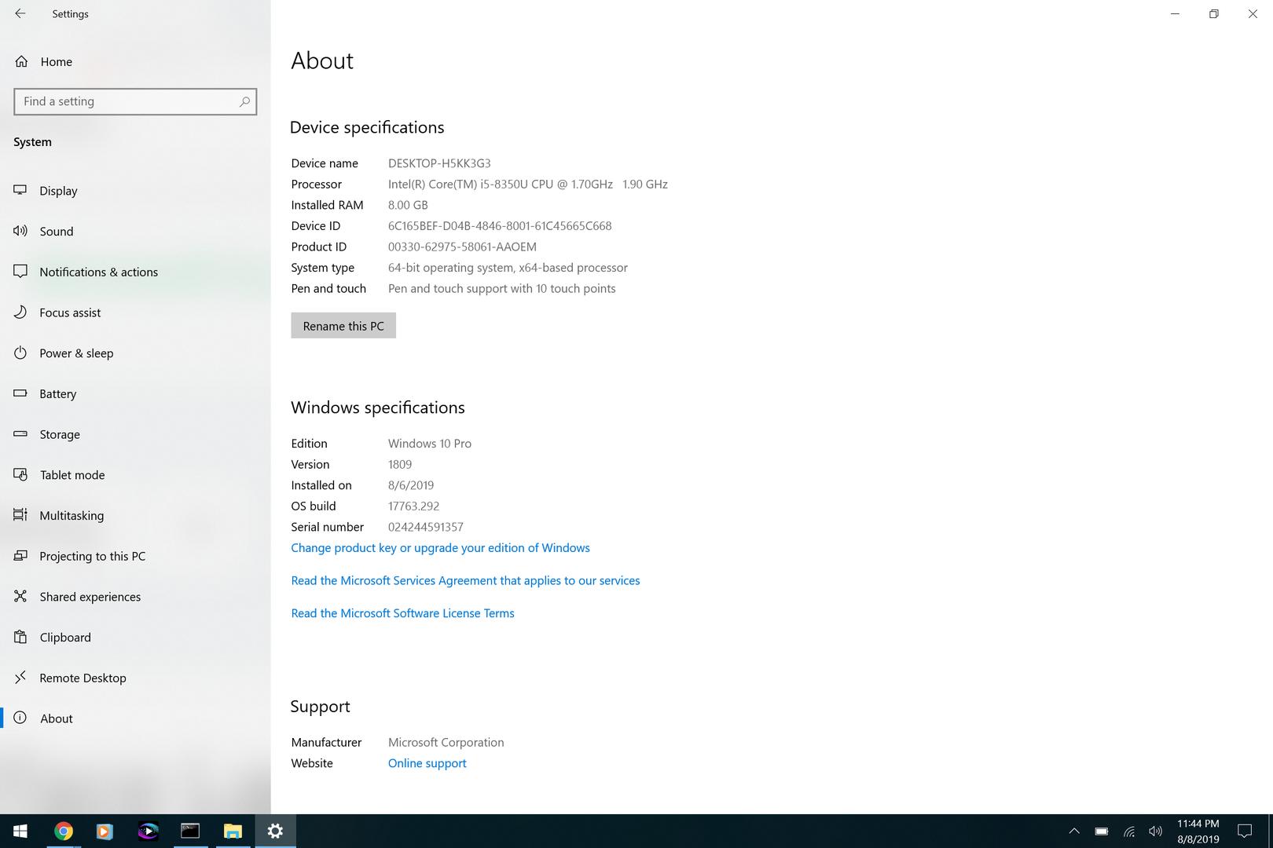This screenshot has height=848, width=1273.
Task: Open the Windows Start menu
Action: coord(20,831)
